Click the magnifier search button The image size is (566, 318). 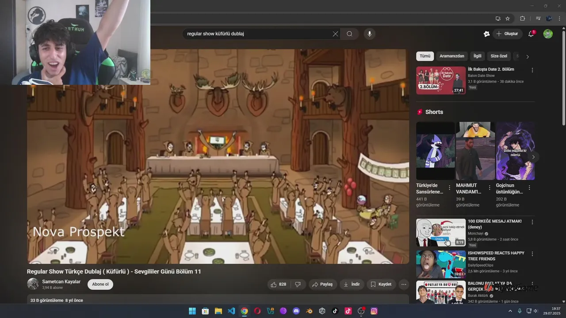coord(350,34)
